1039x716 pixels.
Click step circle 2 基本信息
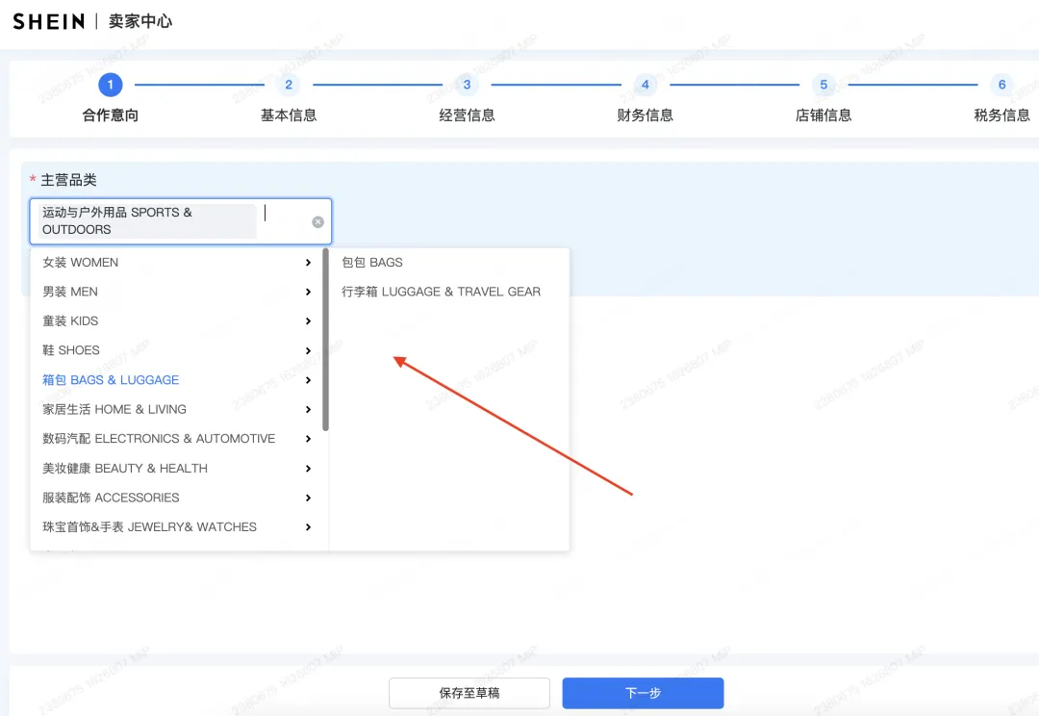288,85
